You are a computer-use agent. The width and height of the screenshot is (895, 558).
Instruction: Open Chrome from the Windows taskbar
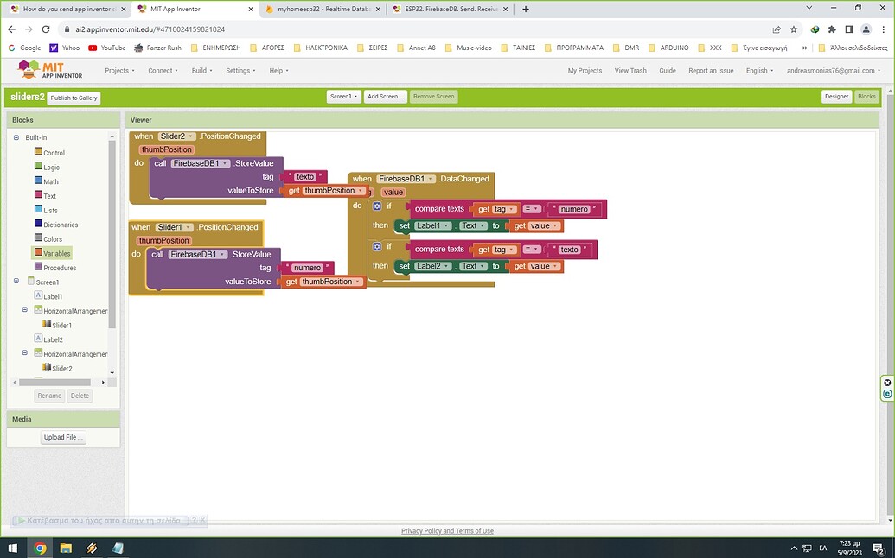39,548
